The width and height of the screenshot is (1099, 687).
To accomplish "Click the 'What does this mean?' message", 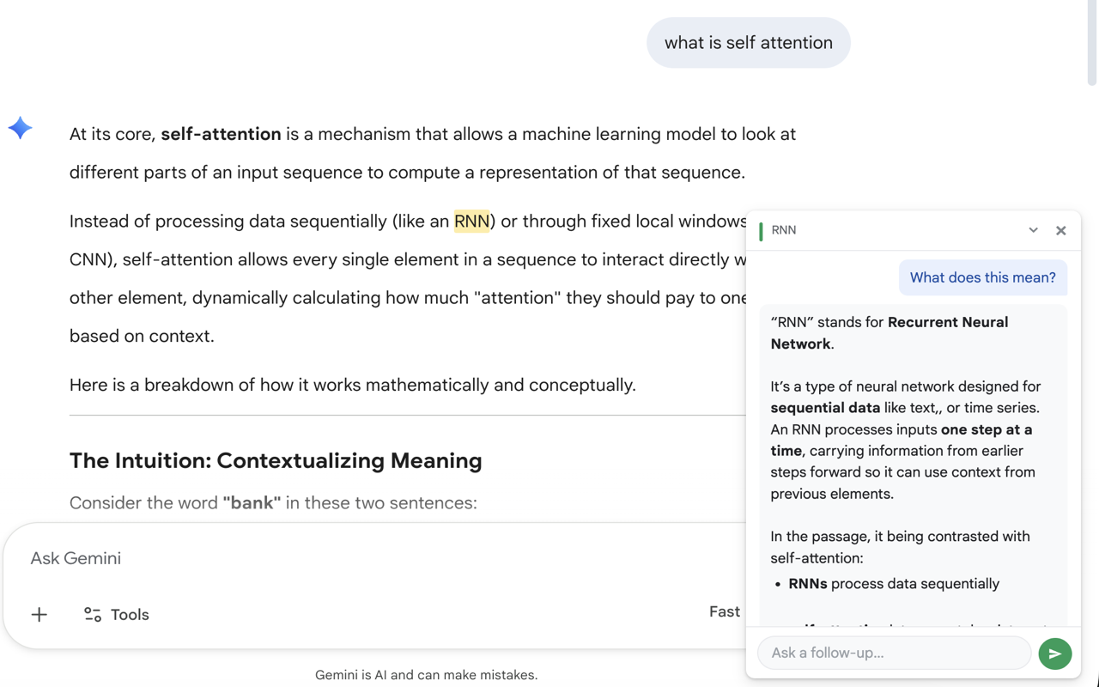I will point(983,277).
